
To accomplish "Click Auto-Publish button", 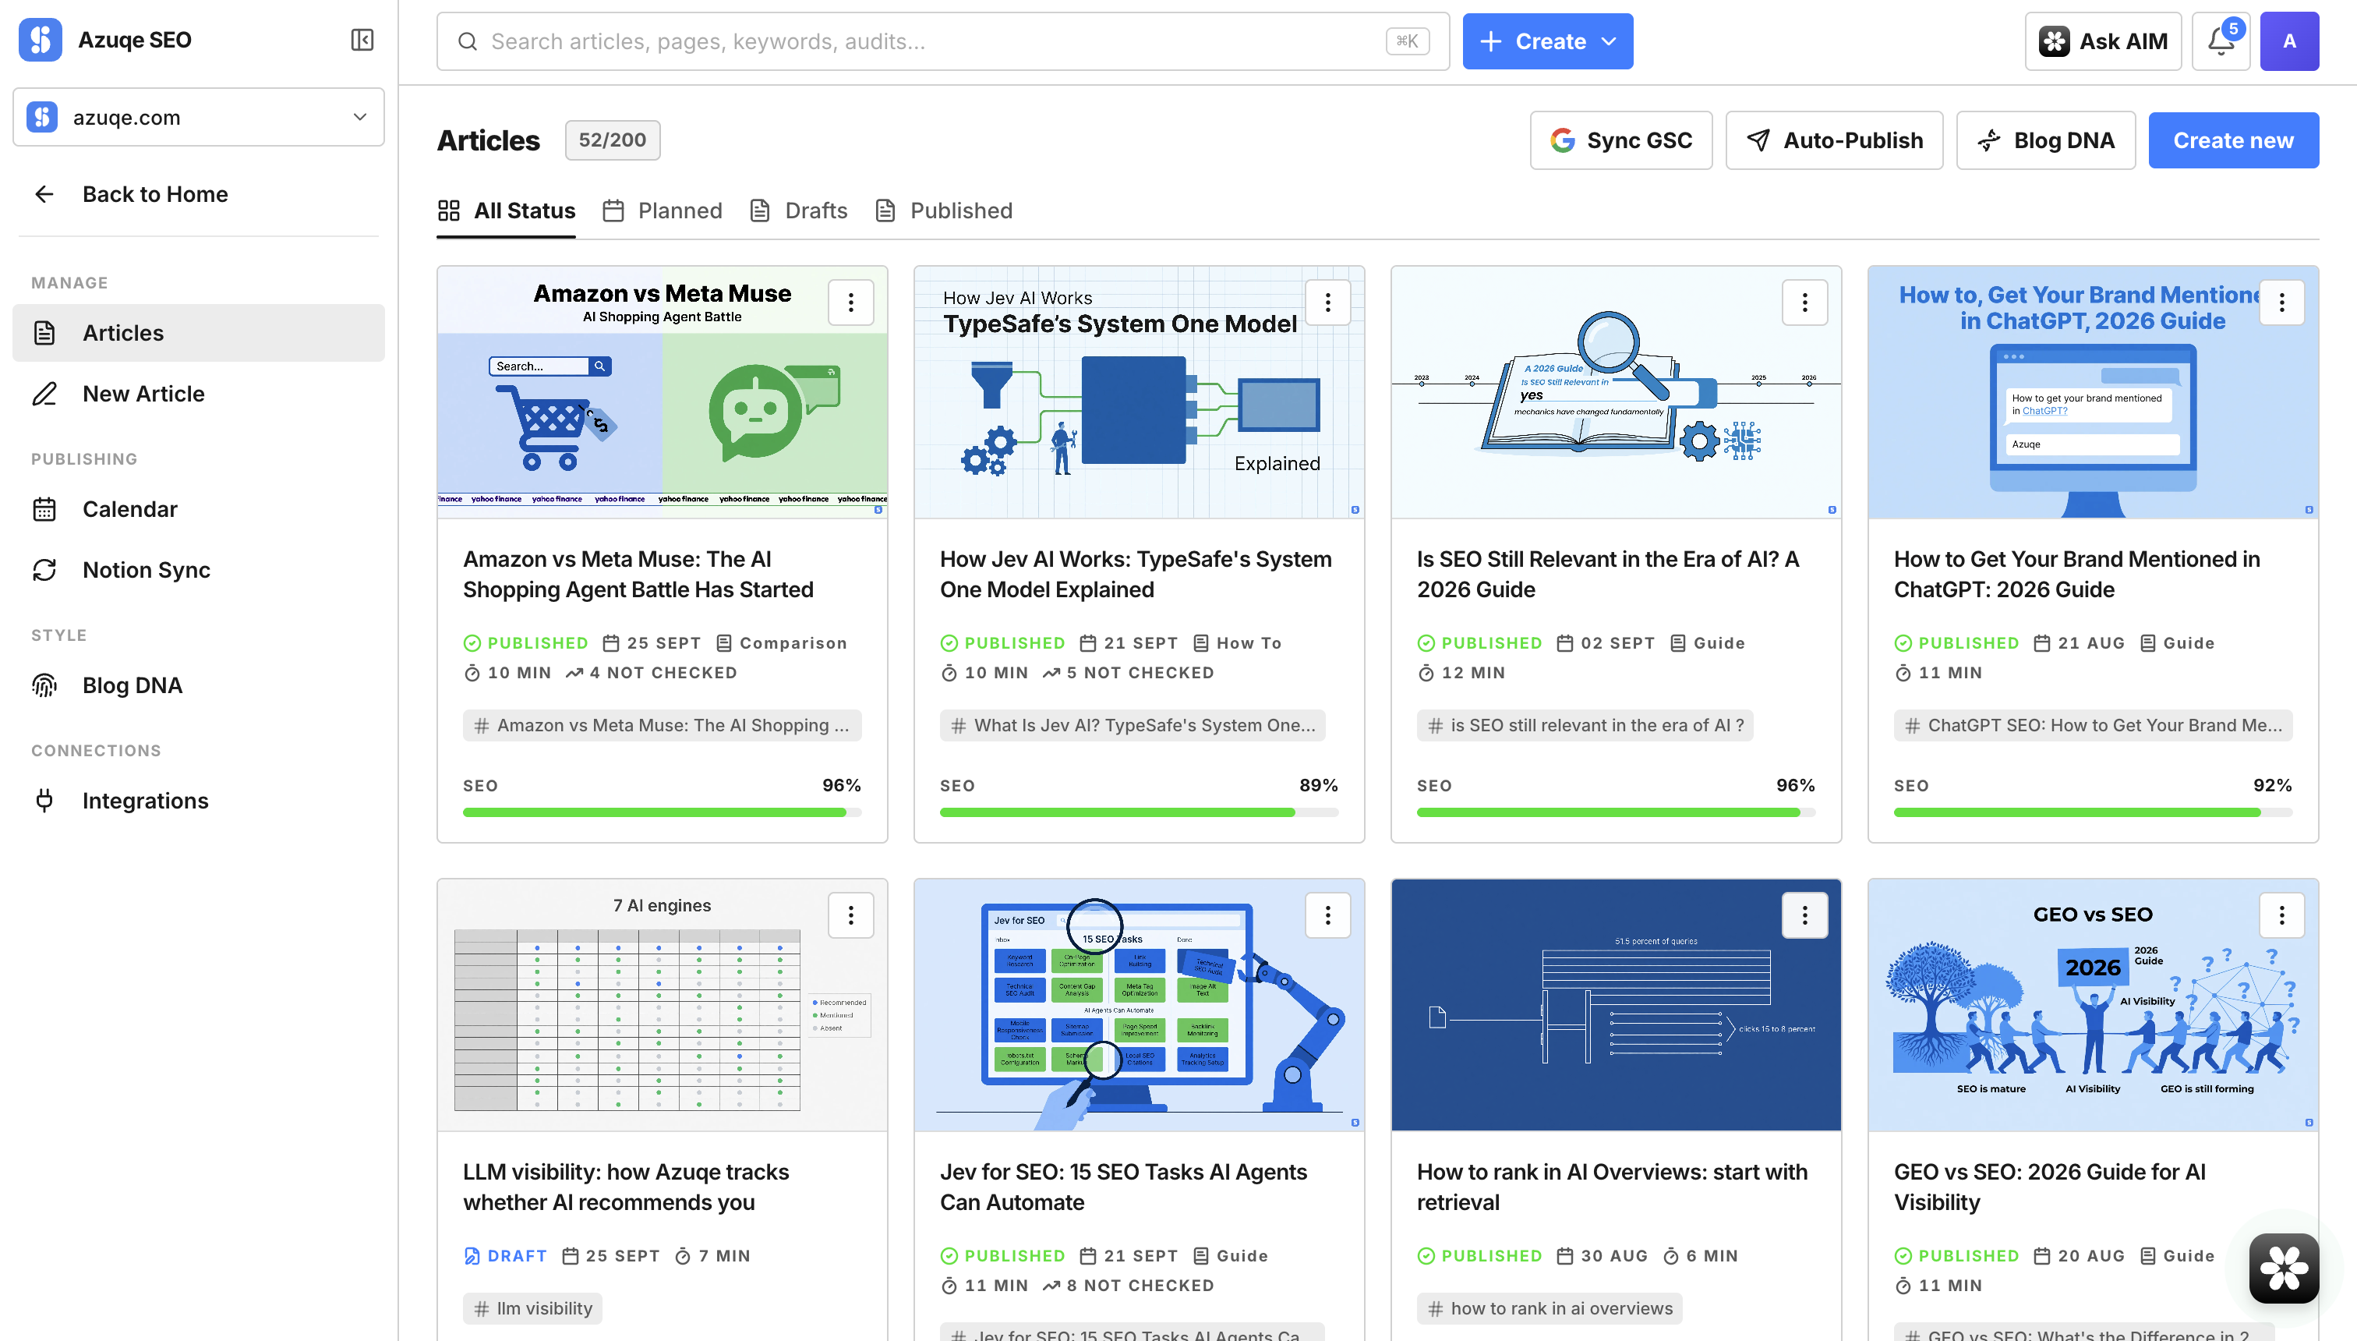I will tap(1834, 140).
